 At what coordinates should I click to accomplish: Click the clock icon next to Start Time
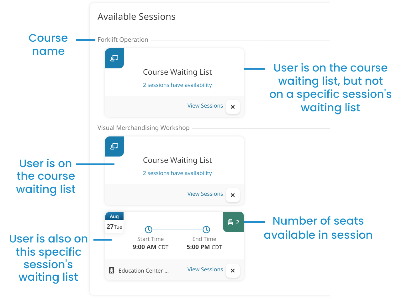coord(148,229)
